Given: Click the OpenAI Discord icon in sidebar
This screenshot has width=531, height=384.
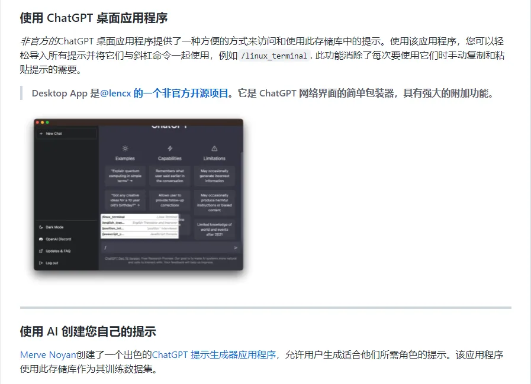Looking at the screenshot, I should (x=40, y=239).
